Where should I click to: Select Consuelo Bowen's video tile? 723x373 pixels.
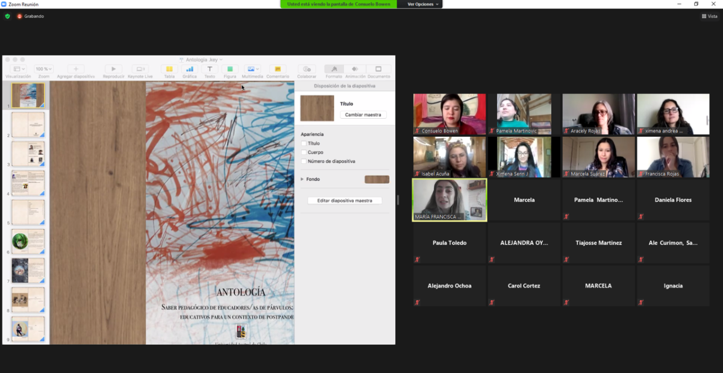(449, 114)
